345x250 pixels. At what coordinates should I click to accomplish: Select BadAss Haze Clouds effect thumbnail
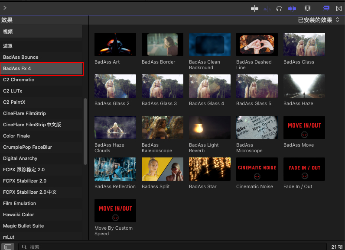[x=115, y=128]
